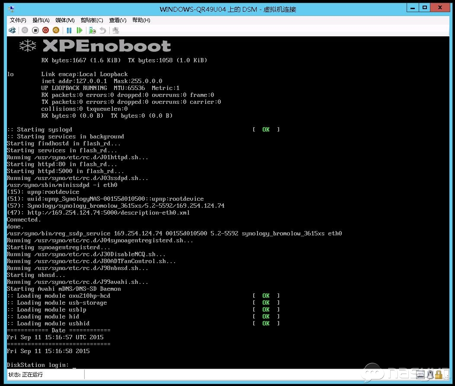This screenshot has width=455, height=386.
Task: Click the 状态: 正在运行 status text
Action: tap(25, 375)
